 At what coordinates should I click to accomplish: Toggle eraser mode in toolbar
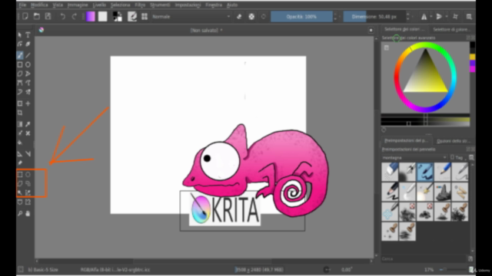239,17
